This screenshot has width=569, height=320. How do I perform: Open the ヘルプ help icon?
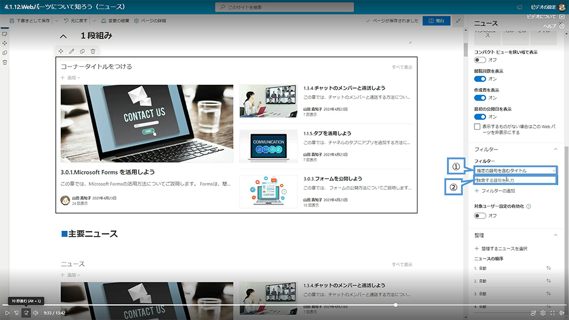tap(562, 26)
